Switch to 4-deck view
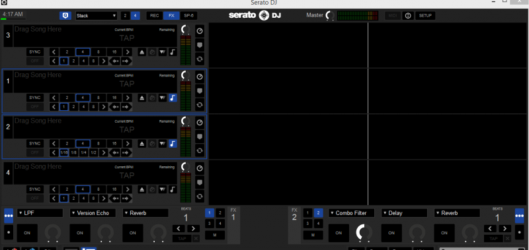 click(x=136, y=15)
